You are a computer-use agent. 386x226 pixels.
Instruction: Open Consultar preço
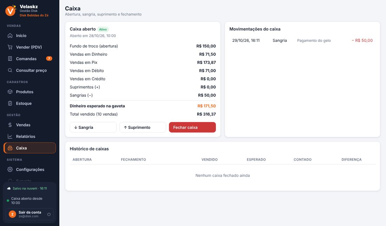(30, 70)
